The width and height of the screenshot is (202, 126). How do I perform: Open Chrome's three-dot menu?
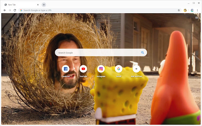coord(197,10)
